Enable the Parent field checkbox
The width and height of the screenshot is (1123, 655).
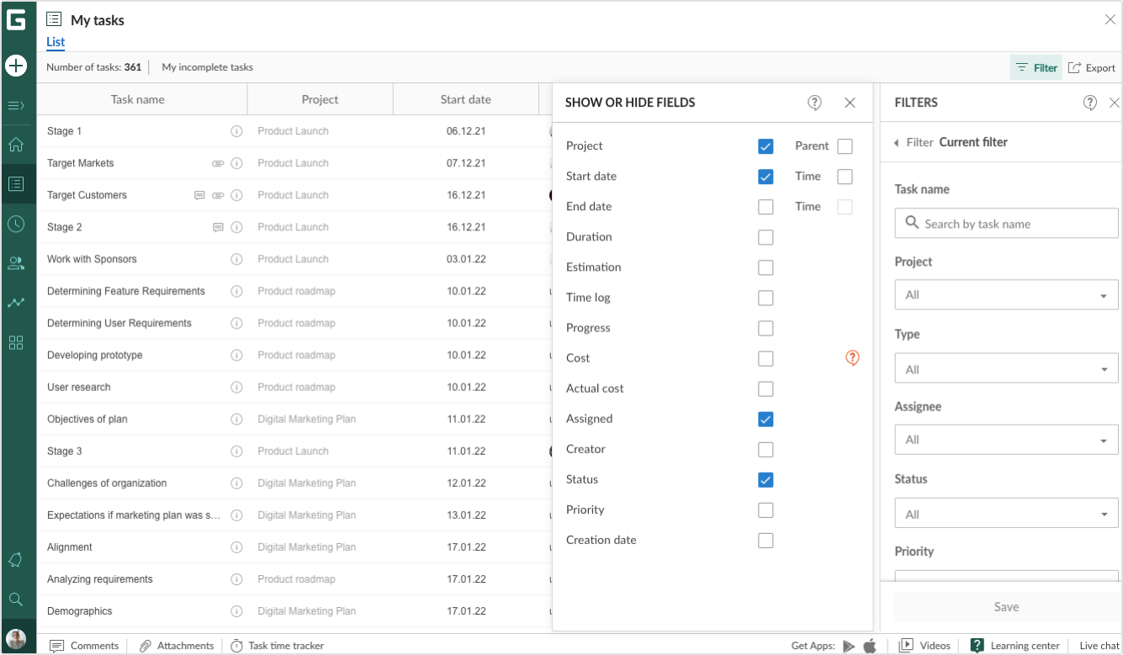click(845, 145)
